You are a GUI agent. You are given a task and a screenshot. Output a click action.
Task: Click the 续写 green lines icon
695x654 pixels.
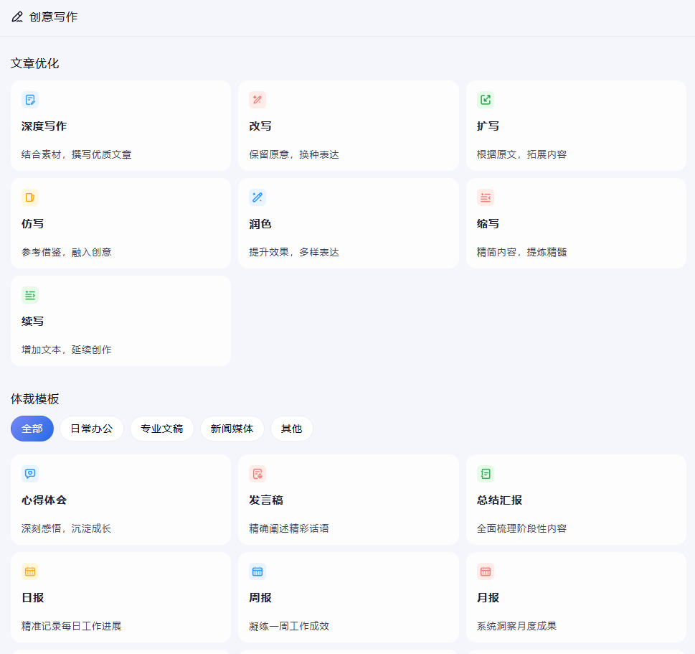[30, 295]
